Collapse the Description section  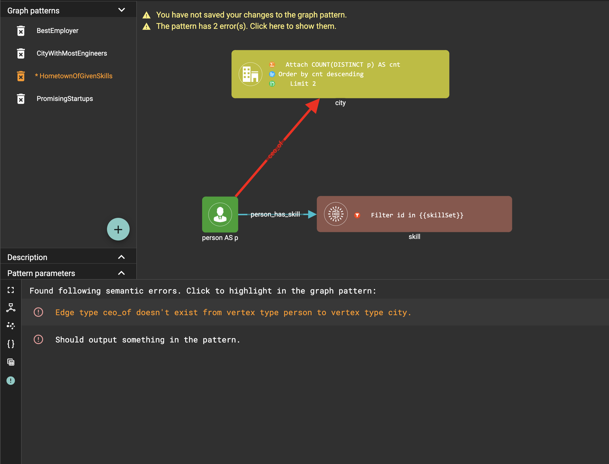click(x=123, y=257)
